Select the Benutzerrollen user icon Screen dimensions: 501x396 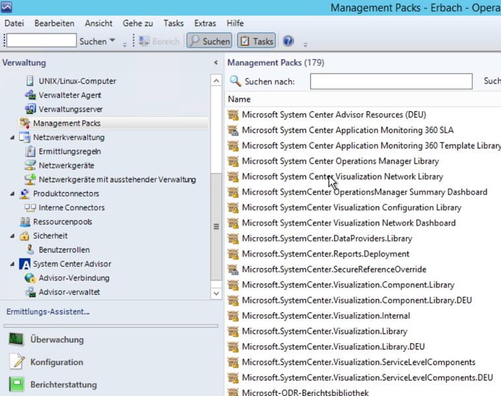[x=30, y=249]
